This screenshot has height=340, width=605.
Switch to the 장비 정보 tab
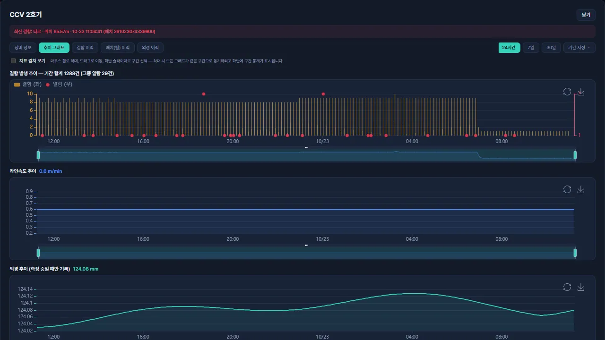[23, 48]
